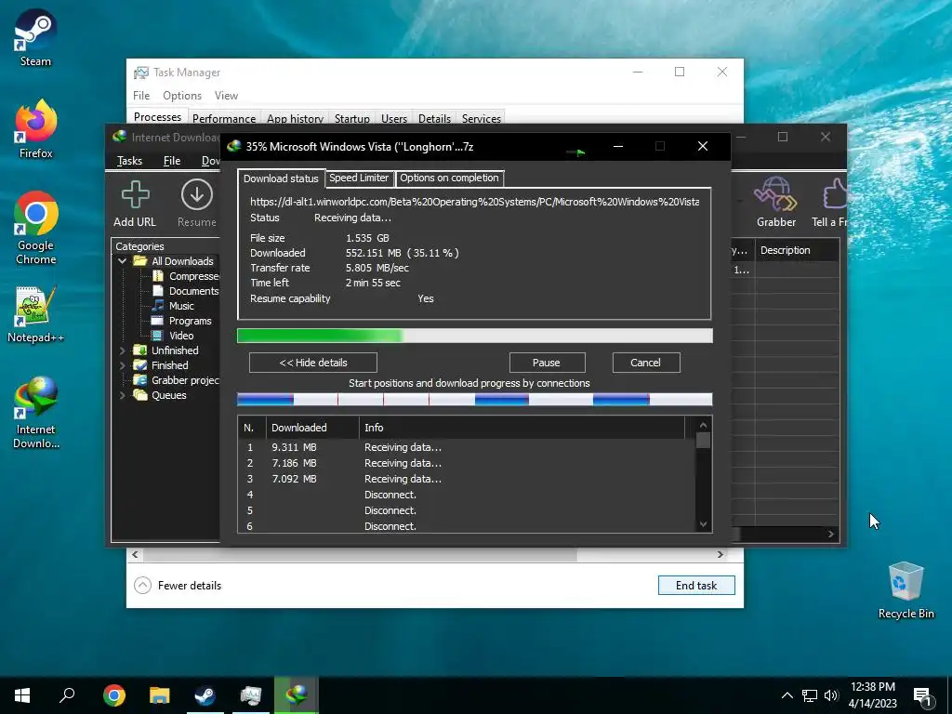
Task: Open Chrome from the taskbar
Action: 114,695
